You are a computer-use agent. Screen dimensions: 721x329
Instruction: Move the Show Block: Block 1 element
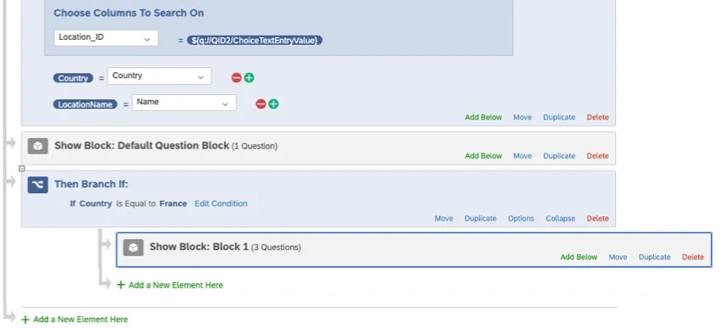coord(618,257)
